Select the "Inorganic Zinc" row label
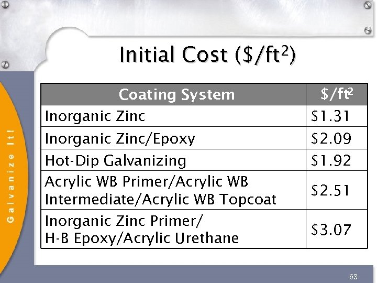Screen dimensions: 377x283 [x=95, y=116]
